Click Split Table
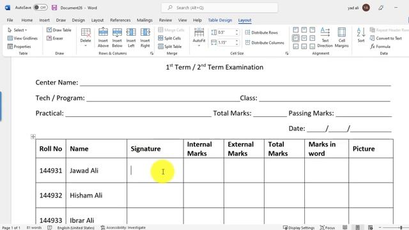This screenshot has width=409, height=230. [x=170, y=47]
